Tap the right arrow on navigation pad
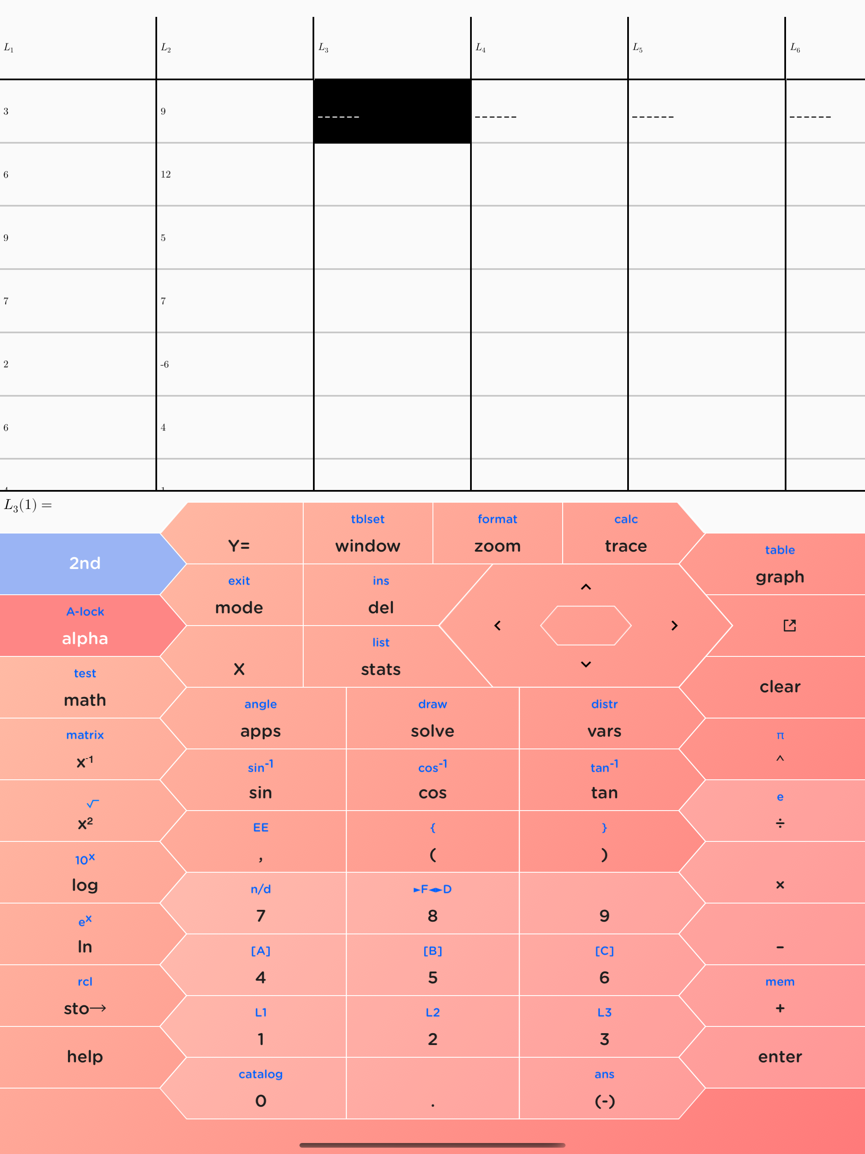This screenshot has height=1154, width=865. point(674,626)
